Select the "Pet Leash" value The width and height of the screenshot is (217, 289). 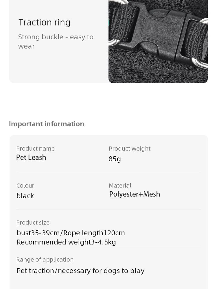[x=31, y=158]
